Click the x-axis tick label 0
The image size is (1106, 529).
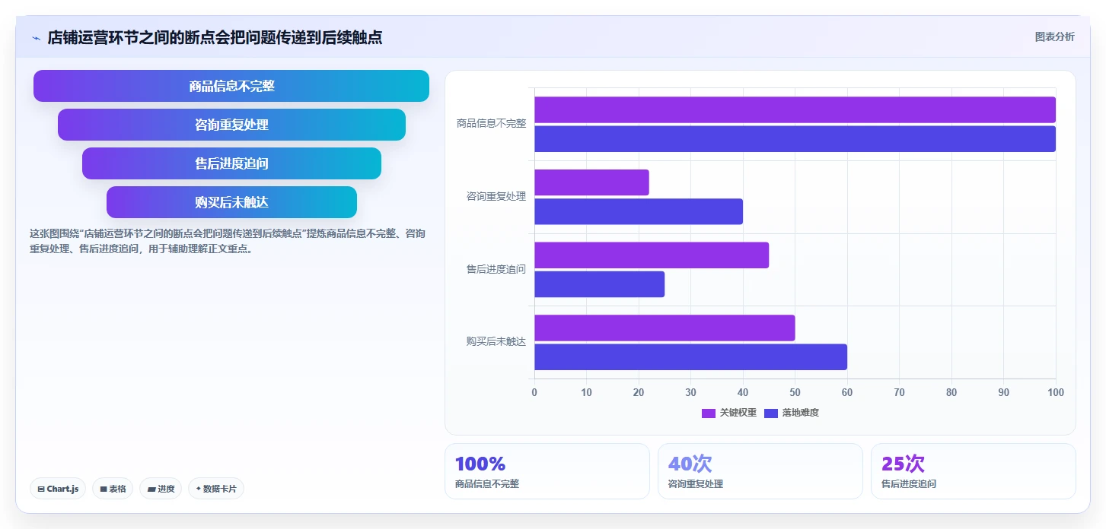[x=534, y=392]
